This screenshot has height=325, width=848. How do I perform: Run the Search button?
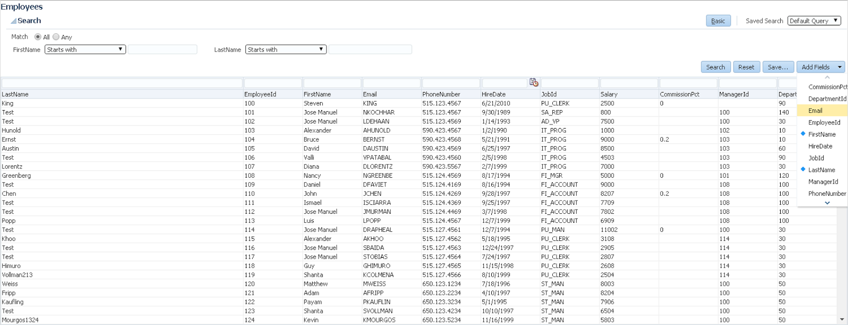tap(715, 67)
